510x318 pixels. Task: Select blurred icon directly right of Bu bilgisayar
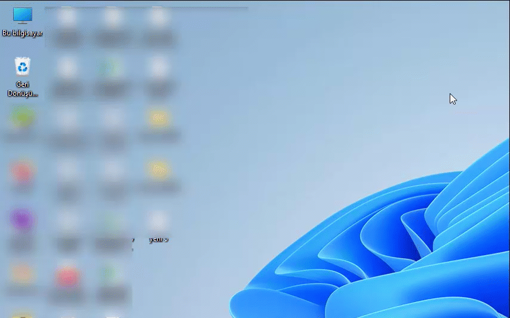click(67, 17)
